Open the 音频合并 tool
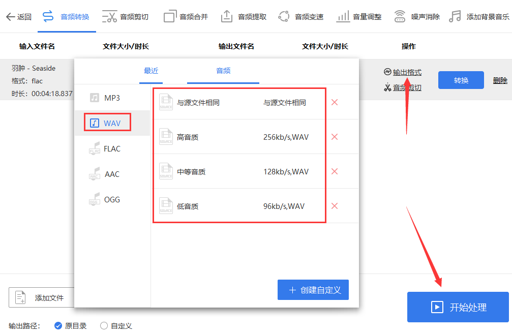This screenshot has width=512, height=334. tap(185, 16)
